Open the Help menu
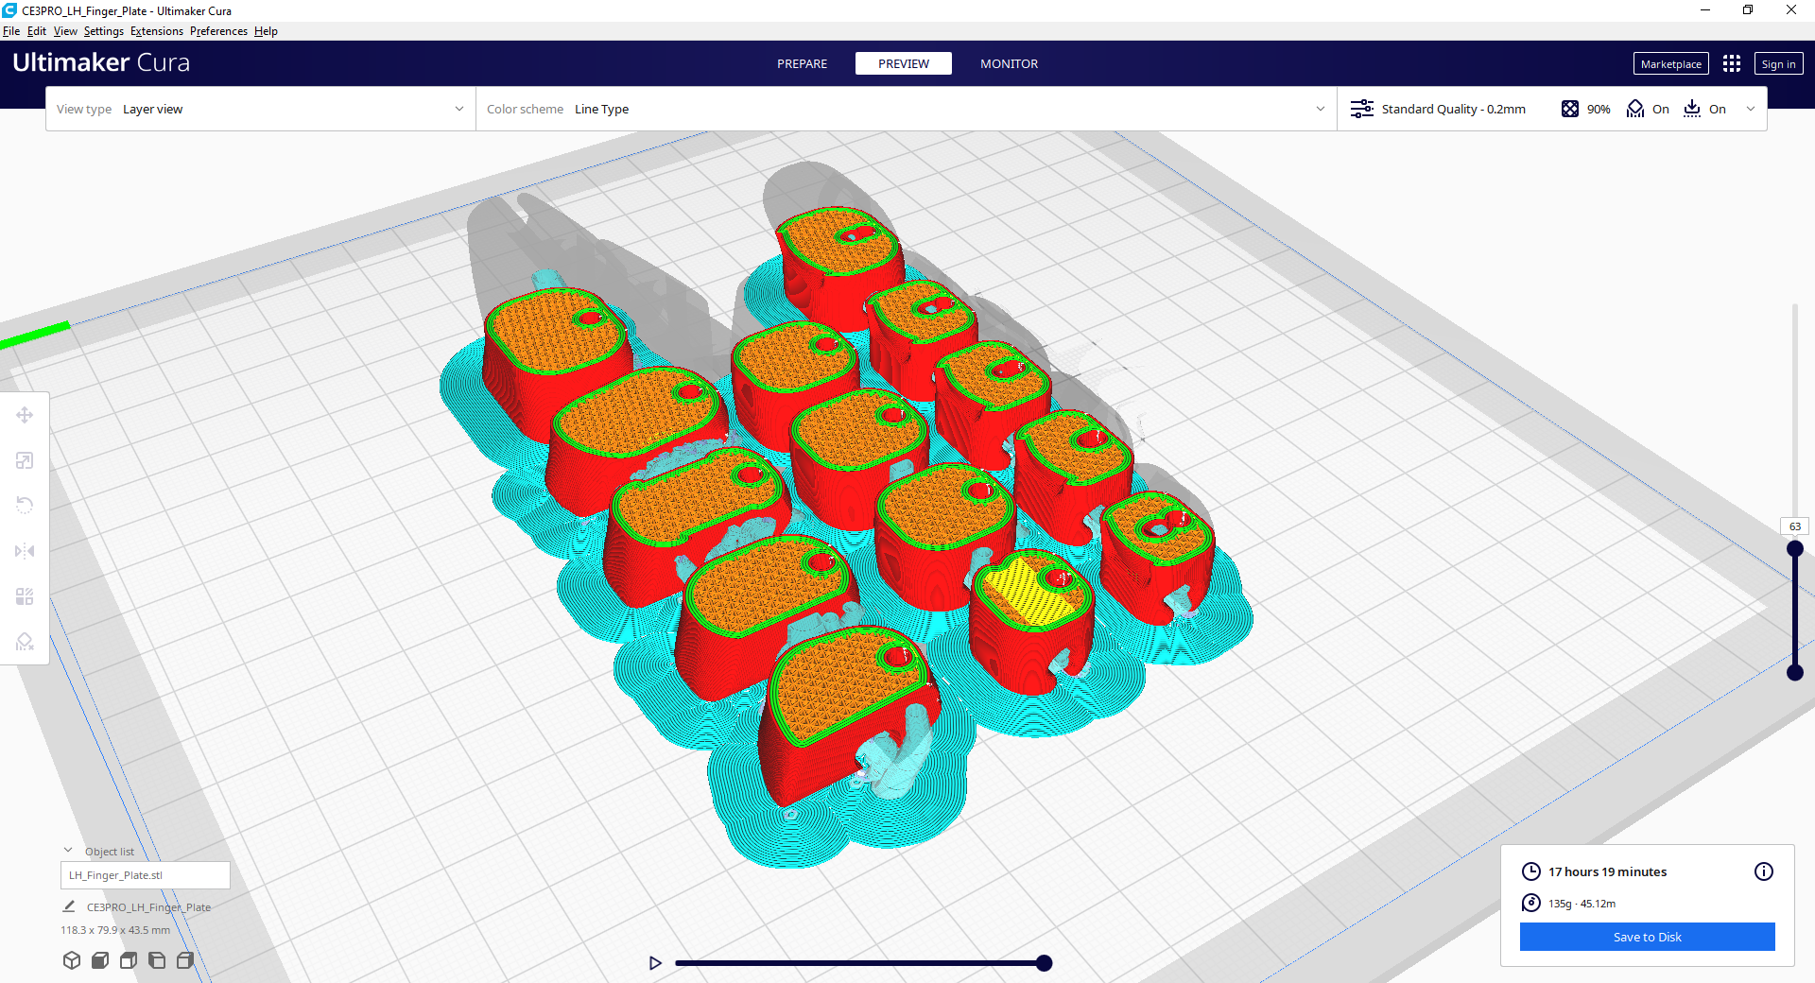This screenshot has width=1815, height=983. pos(266,31)
